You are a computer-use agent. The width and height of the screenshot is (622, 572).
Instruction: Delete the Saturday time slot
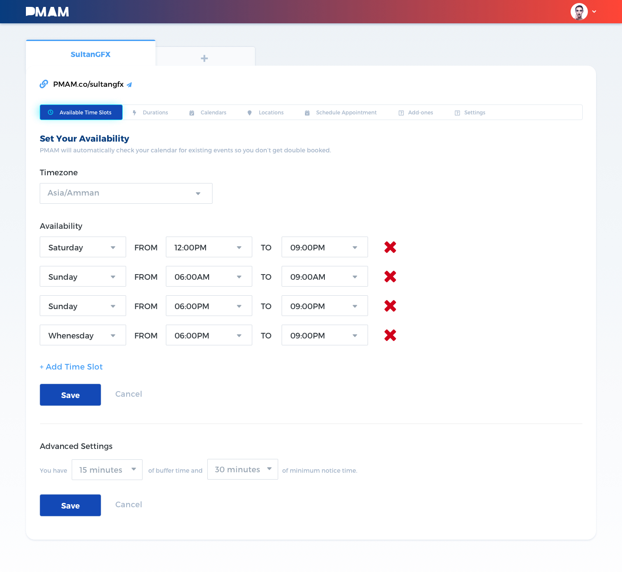coord(390,247)
